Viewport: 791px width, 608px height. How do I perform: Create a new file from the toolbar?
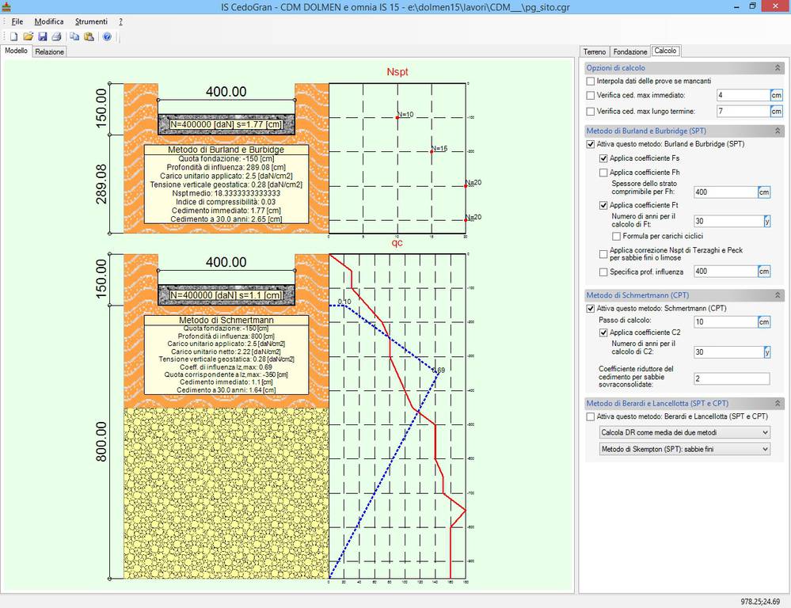click(x=13, y=36)
